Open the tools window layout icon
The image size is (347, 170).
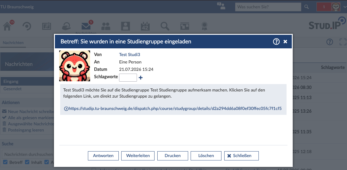[x=184, y=26]
